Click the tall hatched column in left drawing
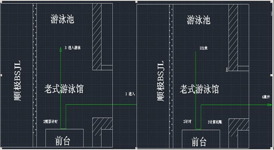 tap(97, 37)
